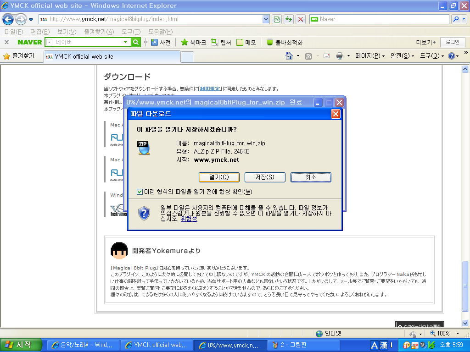
Task: Open the 즐겨찾기(A) menu
Action: point(99,32)
